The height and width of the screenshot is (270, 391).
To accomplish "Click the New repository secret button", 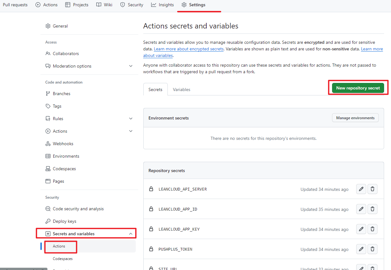I will (358, 88).
